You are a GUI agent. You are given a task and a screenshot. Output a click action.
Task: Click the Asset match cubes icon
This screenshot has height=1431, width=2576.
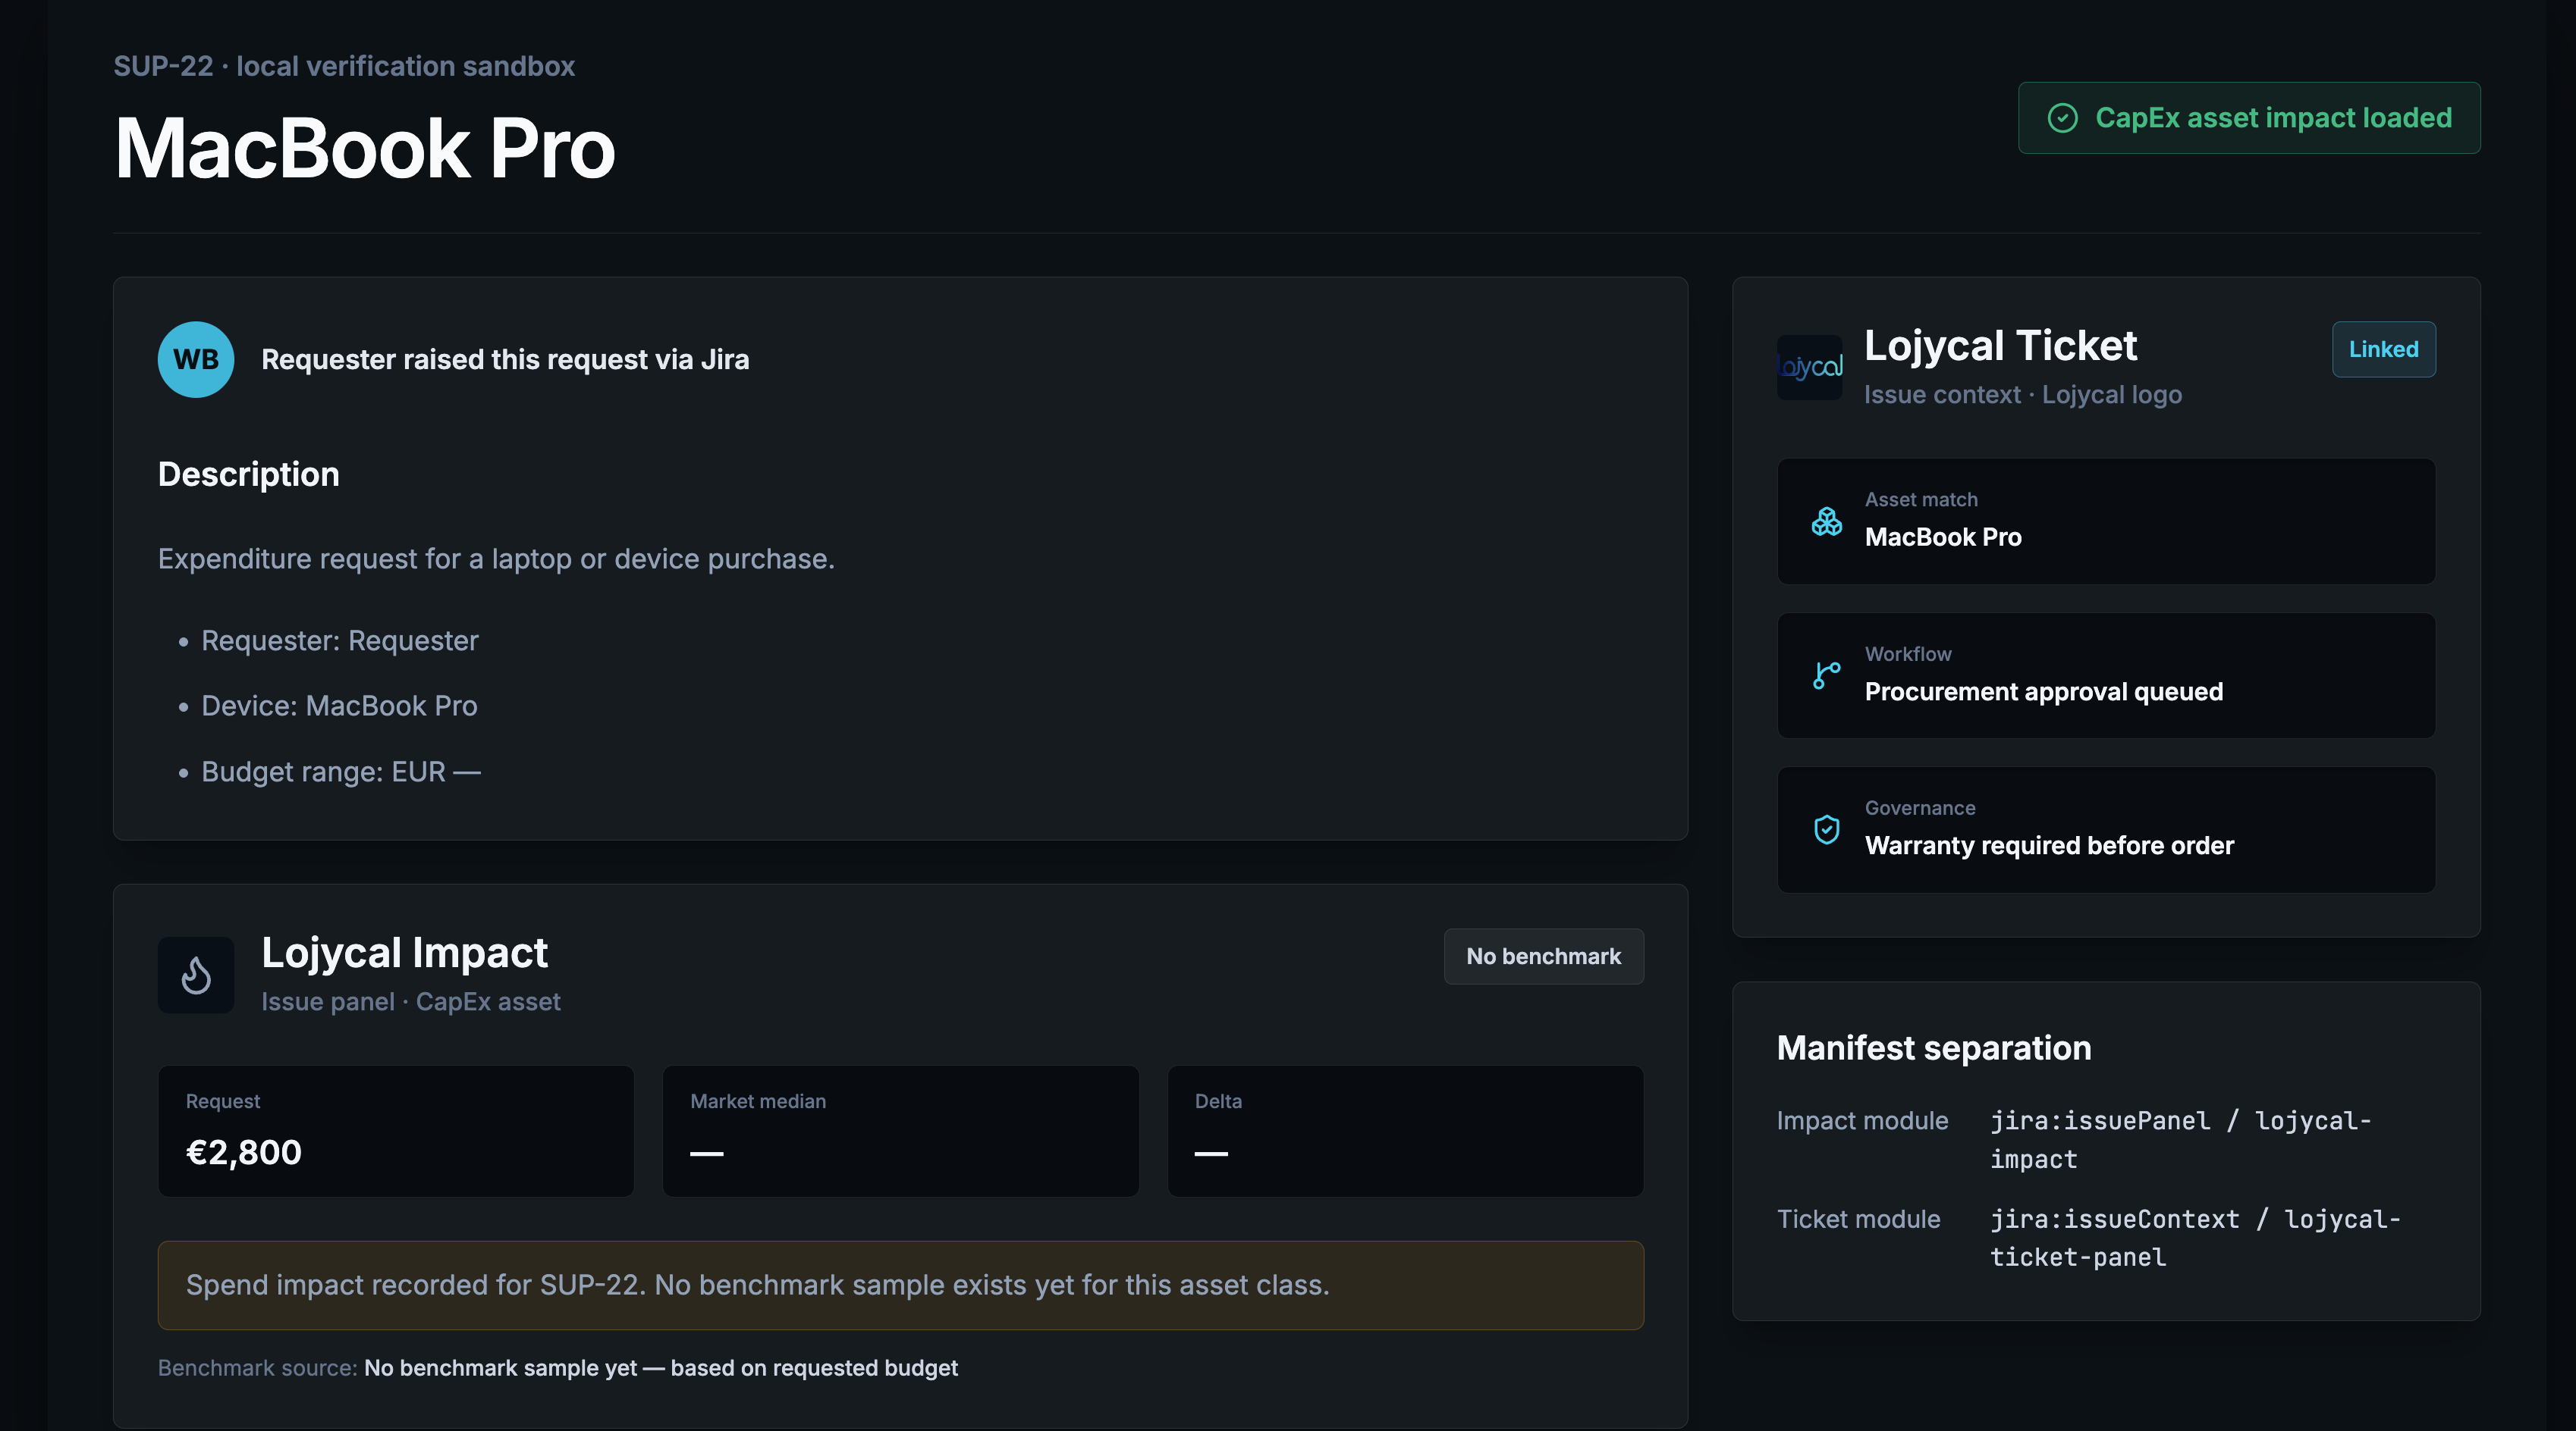point(1826,521)
